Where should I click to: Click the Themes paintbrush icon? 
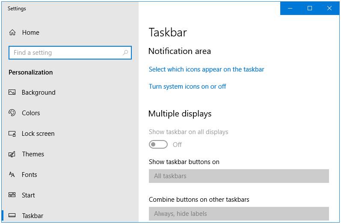tap(12, 154)
